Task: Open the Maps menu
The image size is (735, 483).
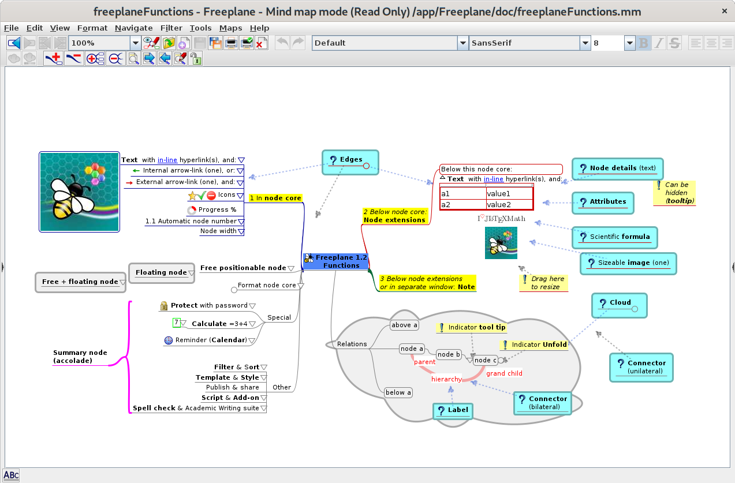Action: (230, 28)
